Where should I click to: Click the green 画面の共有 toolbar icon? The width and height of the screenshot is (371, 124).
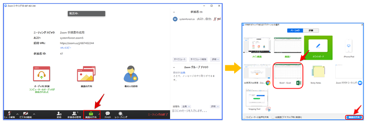point(92,113)
